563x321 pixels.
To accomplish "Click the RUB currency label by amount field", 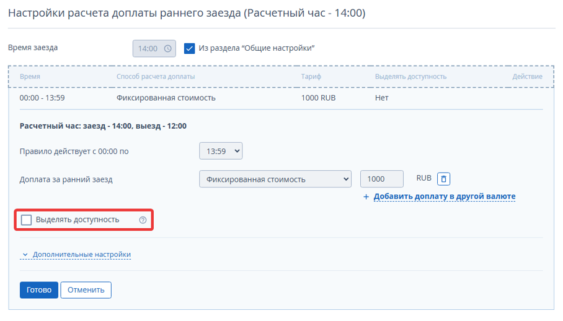I will pyautogui.click(x=423, y=178).
